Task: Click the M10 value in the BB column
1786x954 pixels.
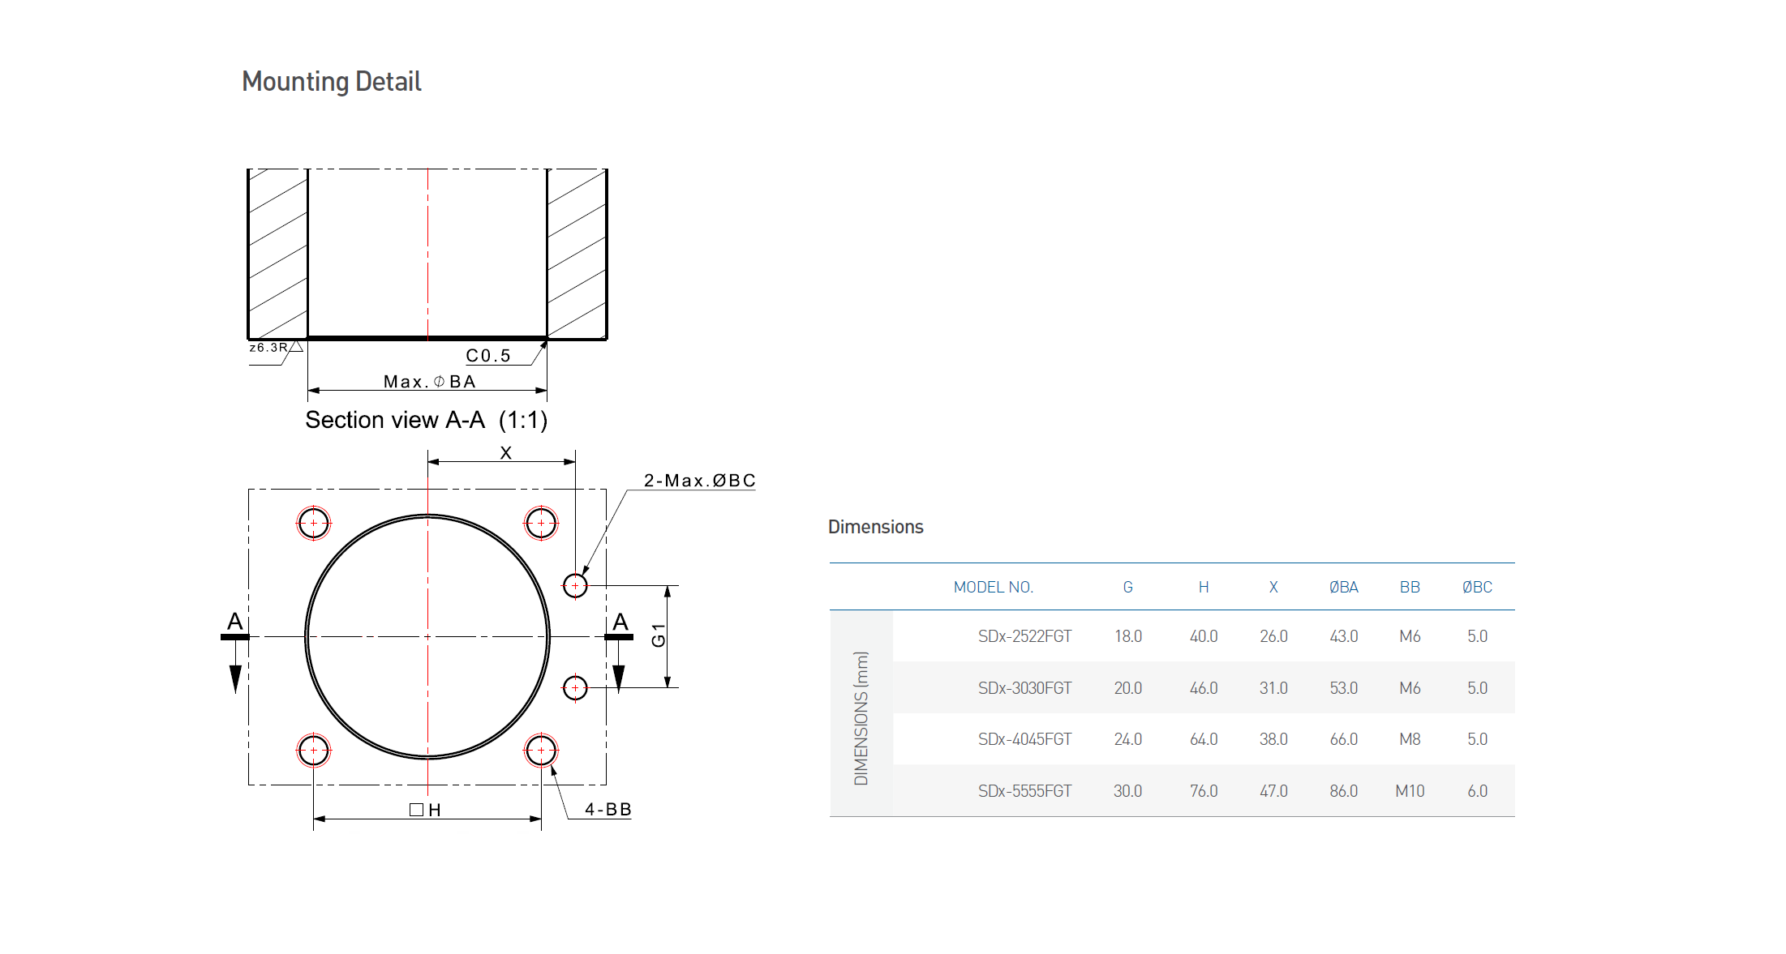Action: 1409,791
